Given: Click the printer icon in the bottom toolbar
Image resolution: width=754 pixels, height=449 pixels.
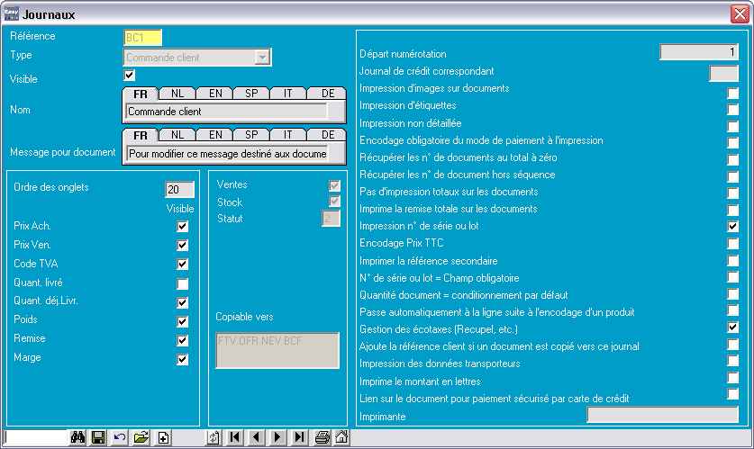Looking at the screenshot, I should click(322, 438).
